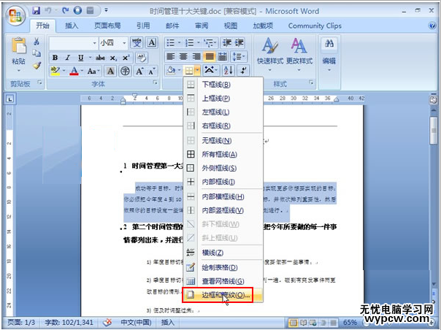The height and width of the screenshot is (330, 441).
Task: Toggle justify alignment
Action: [x=210, y=56]
